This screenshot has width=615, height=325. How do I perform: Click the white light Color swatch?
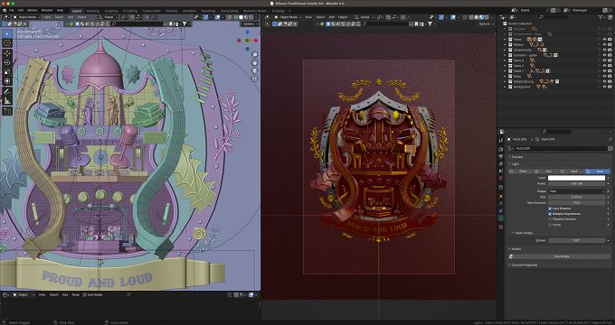577,178
